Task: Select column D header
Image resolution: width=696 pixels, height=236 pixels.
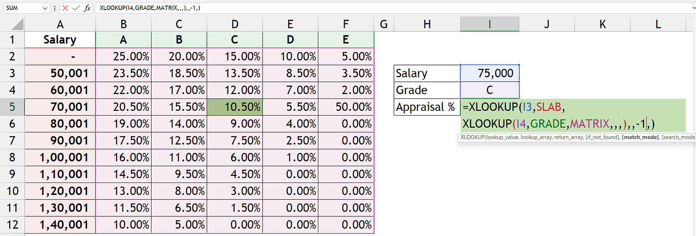Action: point(234,24)
